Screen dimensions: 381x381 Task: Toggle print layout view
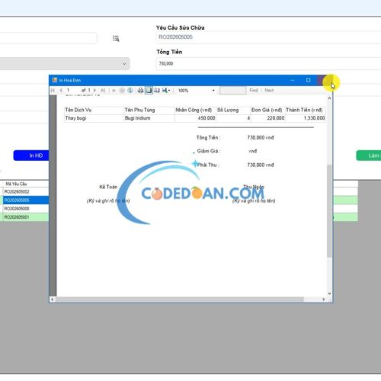[x=149, y=91]
